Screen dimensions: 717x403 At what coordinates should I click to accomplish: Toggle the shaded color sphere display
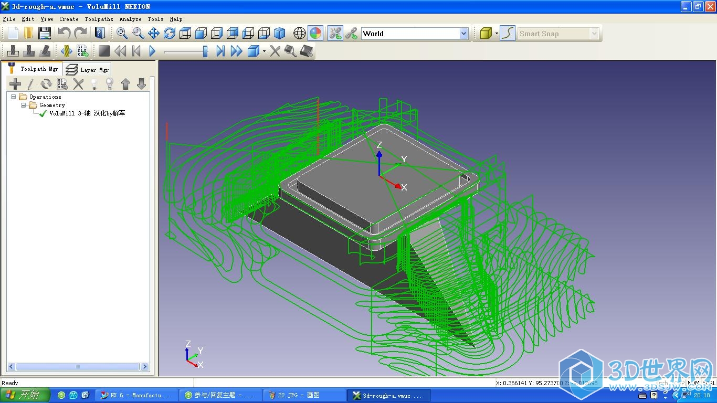pos(315,33)
